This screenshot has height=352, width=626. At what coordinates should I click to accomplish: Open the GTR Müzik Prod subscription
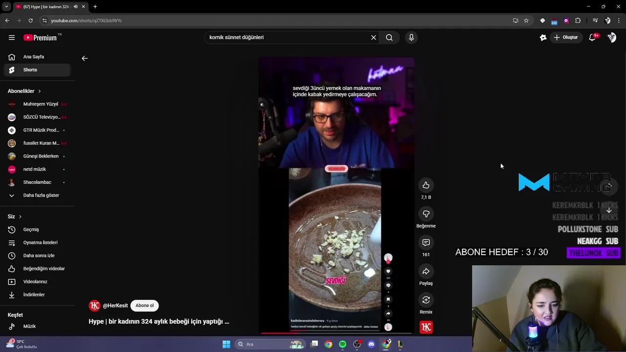coord(37,130)
